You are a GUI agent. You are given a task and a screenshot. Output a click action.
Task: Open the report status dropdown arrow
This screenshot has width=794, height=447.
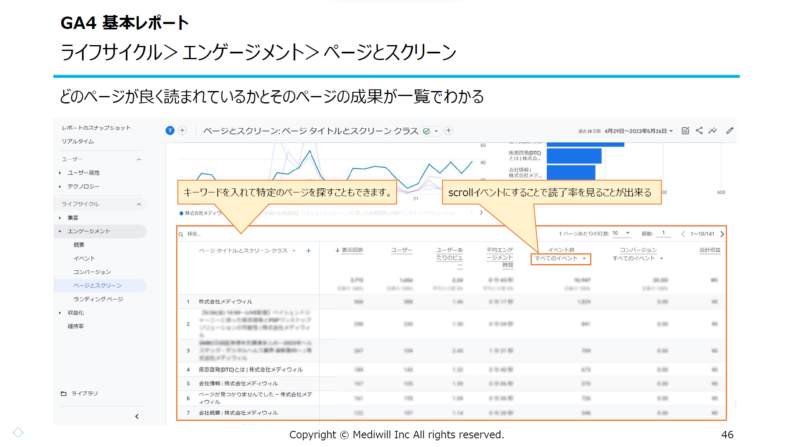[x=436, y=131]
